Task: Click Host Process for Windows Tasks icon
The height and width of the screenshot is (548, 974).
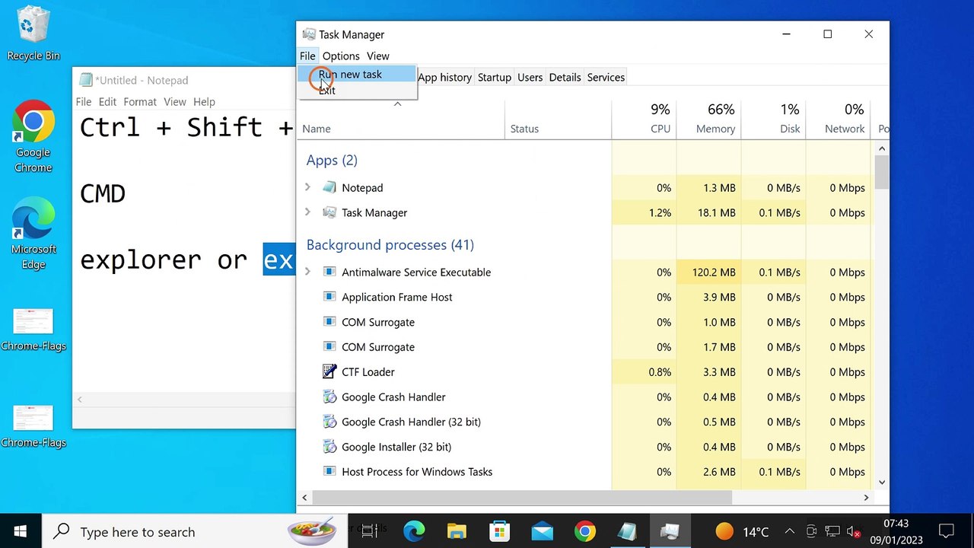Action: 329,472
